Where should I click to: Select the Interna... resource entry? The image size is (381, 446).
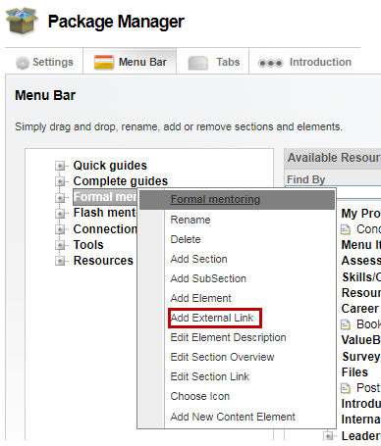click(360, 420)
